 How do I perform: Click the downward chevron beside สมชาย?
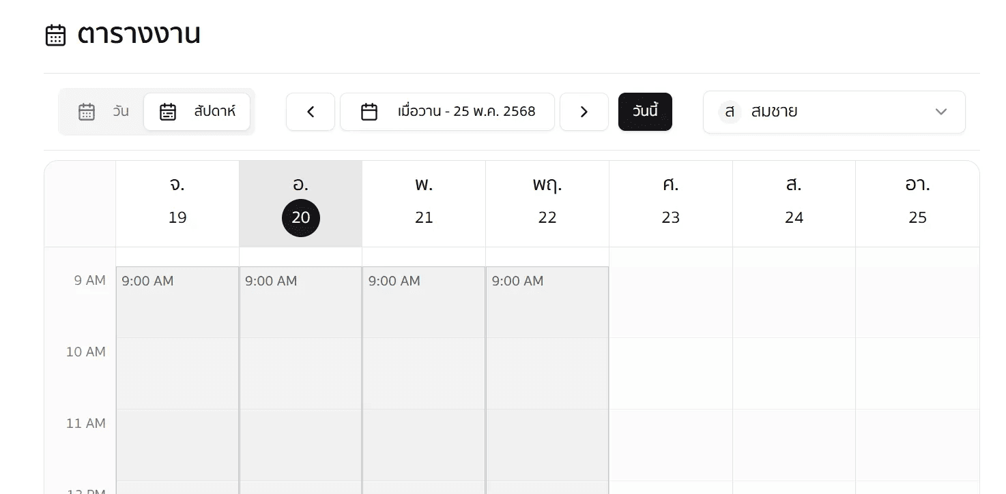pos(941,112)
